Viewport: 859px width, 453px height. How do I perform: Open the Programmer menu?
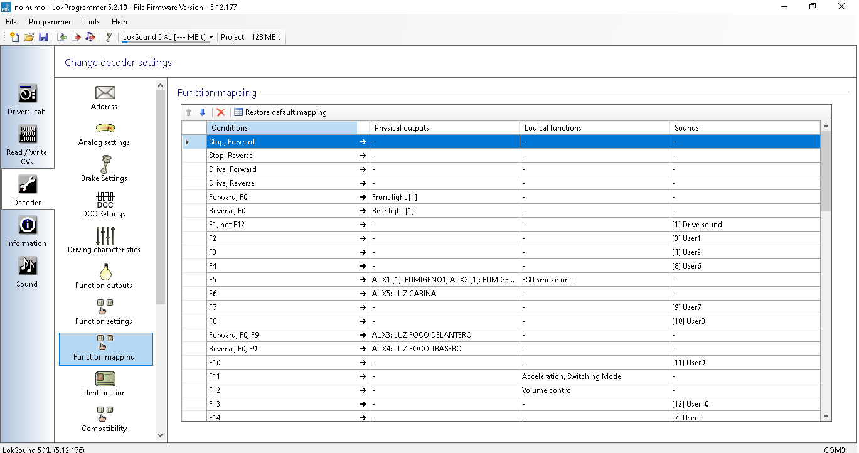pyautogui.click(x=50, y=22)
